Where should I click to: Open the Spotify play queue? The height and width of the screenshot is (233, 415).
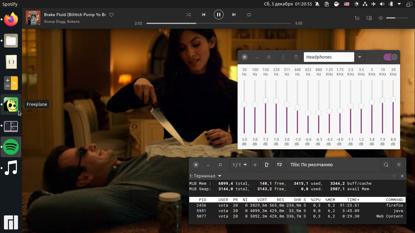[x=357, y=18]
